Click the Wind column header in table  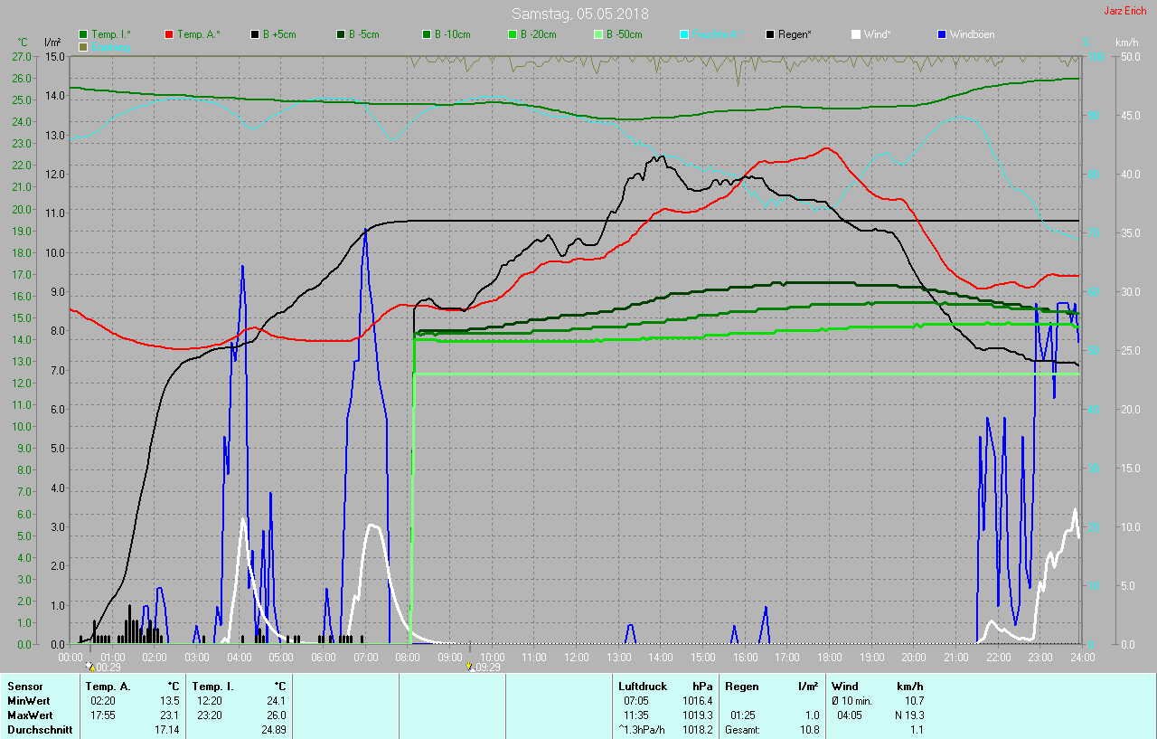click(x=845, y=687)
